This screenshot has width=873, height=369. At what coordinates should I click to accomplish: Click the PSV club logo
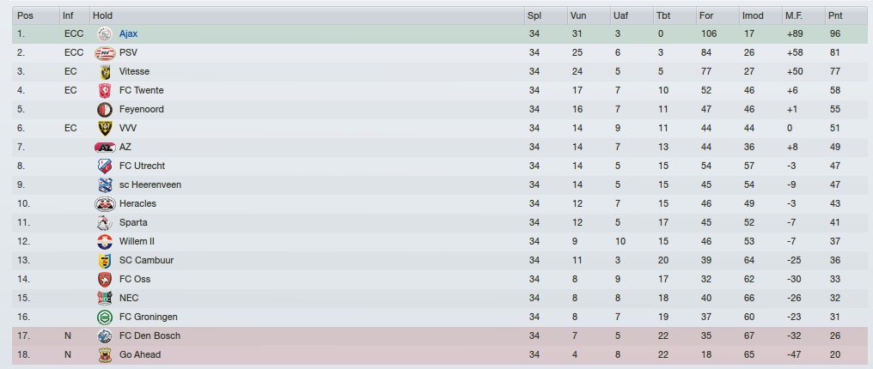[x=105, y=53]
